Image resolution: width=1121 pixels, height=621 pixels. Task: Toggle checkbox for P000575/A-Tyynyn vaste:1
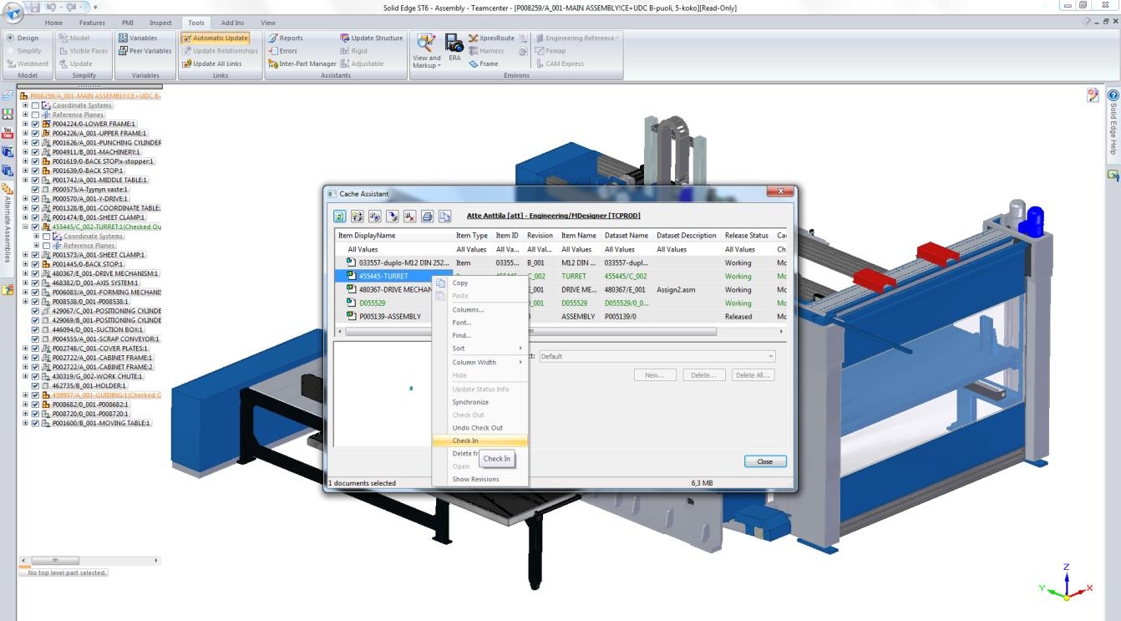tap(35, 189)
